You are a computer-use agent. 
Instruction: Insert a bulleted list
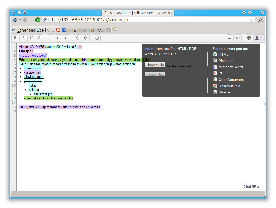pos(50,38)
